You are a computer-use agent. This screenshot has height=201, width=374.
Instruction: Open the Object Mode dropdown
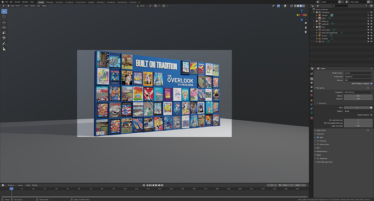tap(15, 6)
